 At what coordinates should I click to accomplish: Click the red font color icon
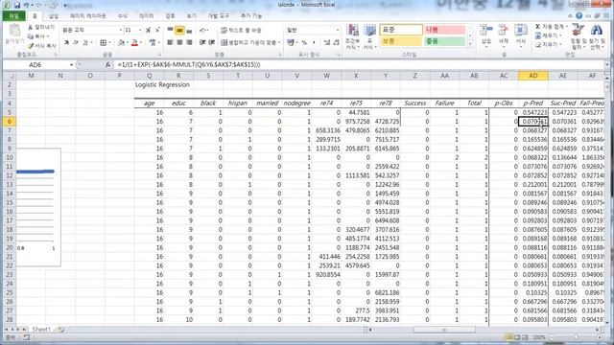pyautogui.click(x=134, y=42)
